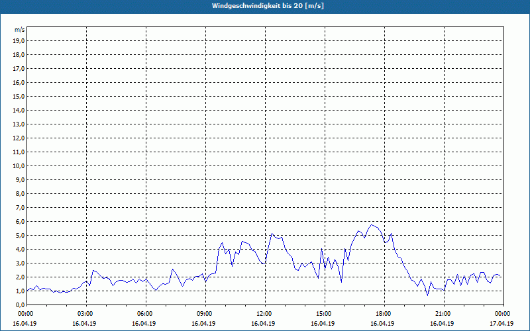The image size is (530, 331).
Task: Click the chart title 'Windgeschwindigkeit bis 20 [m/s]'
Action: (x=268, y=6)
